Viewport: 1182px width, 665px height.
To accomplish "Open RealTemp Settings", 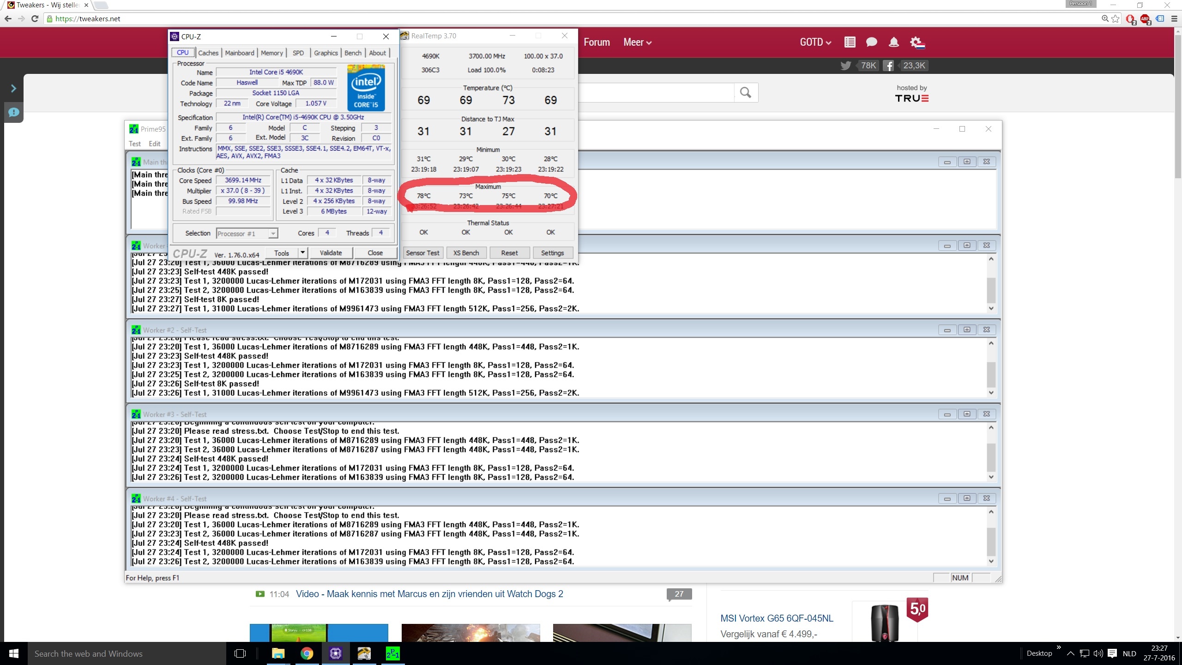I will click(553, 253).
